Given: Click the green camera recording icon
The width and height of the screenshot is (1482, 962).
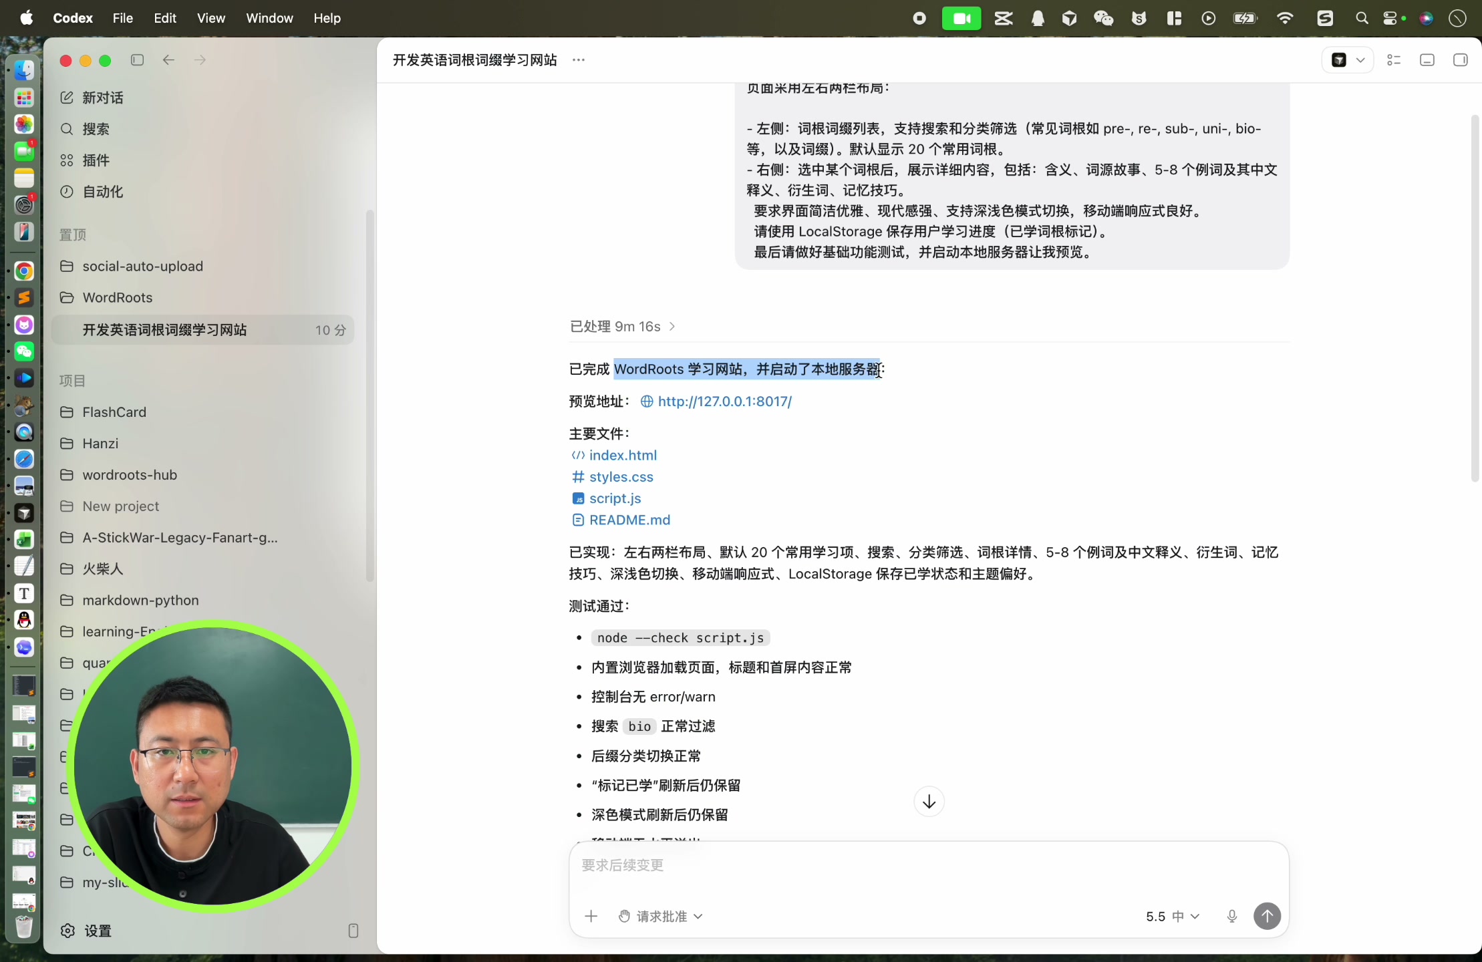Looking at the screenshot, I should 961,18.
